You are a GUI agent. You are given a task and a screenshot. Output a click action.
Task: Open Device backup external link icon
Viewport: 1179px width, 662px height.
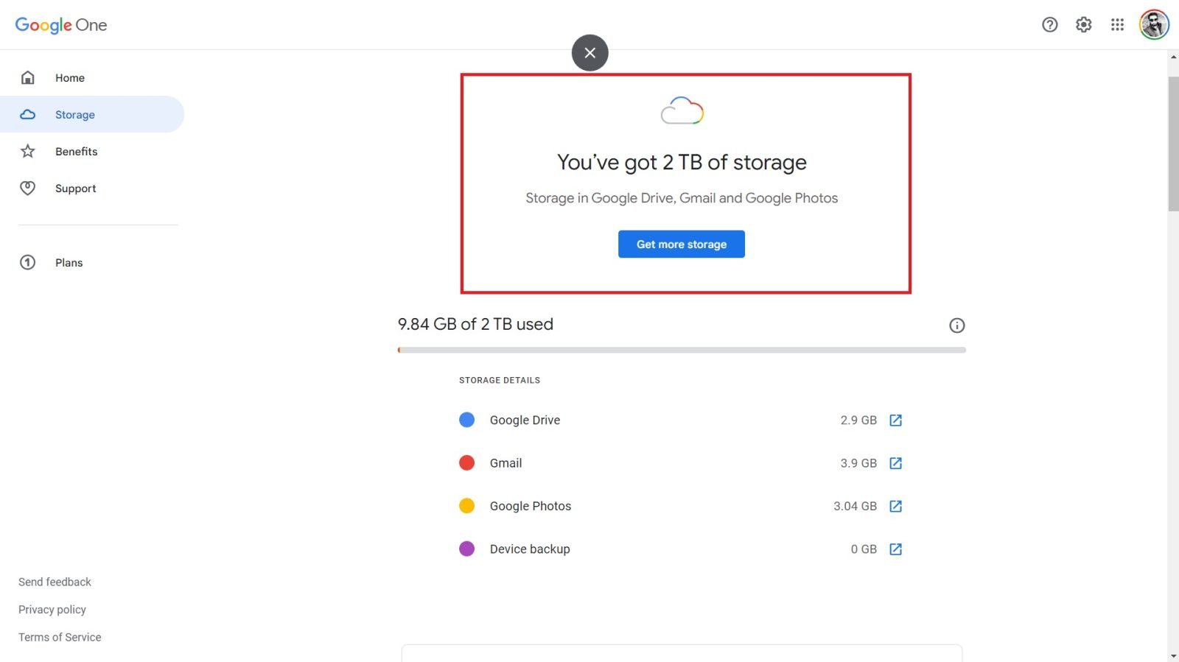[x=895, y=549]
